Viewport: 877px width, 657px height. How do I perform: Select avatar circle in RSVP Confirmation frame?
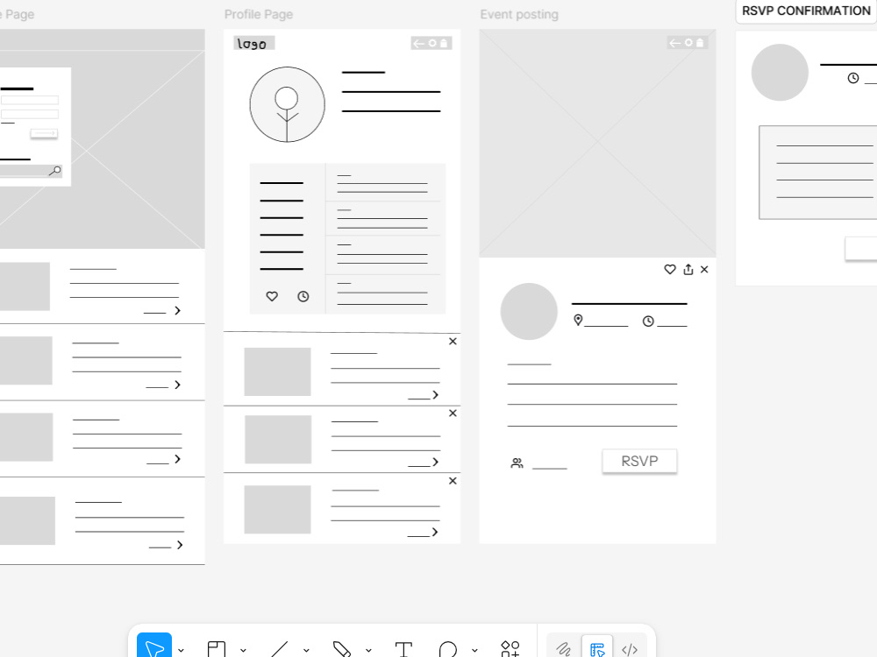pos(780,73)
